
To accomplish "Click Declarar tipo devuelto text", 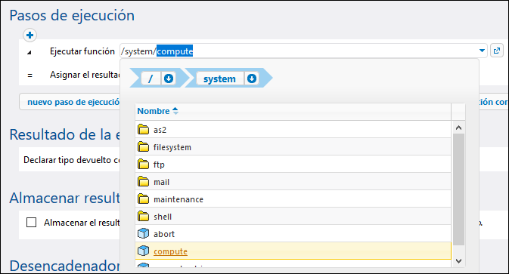I will (x=72, y=160).
